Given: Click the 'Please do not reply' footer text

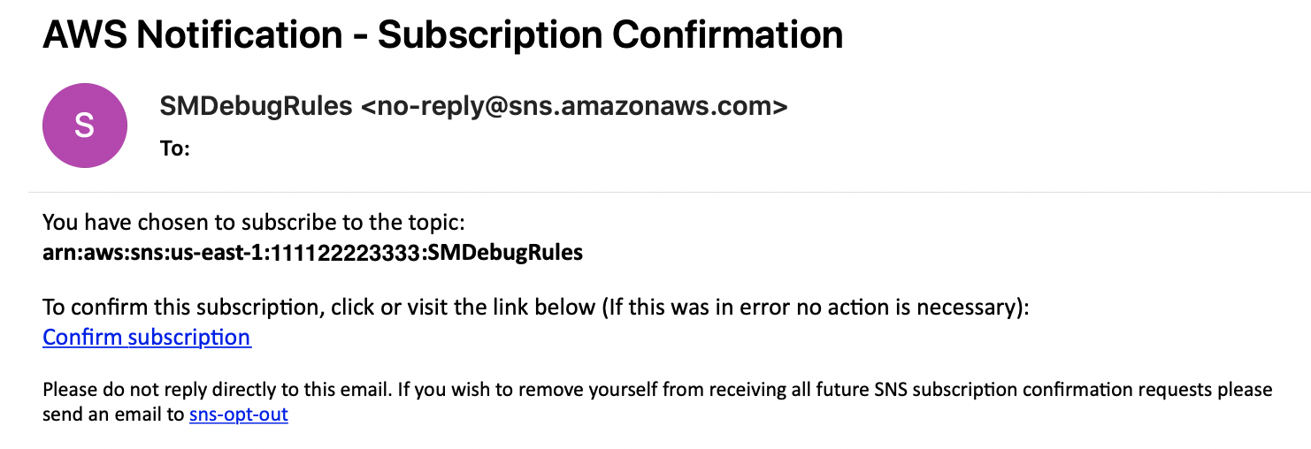Looking at the screenshot, I should (x=657, y=389).
